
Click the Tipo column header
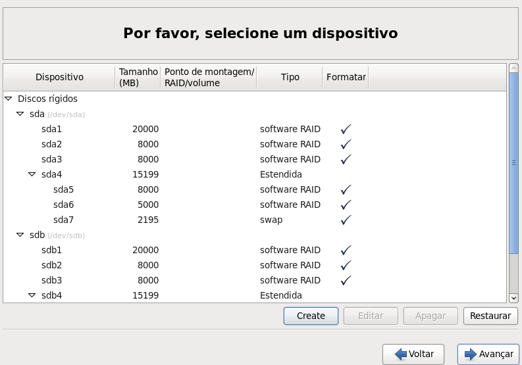click(x=290, y=77)
